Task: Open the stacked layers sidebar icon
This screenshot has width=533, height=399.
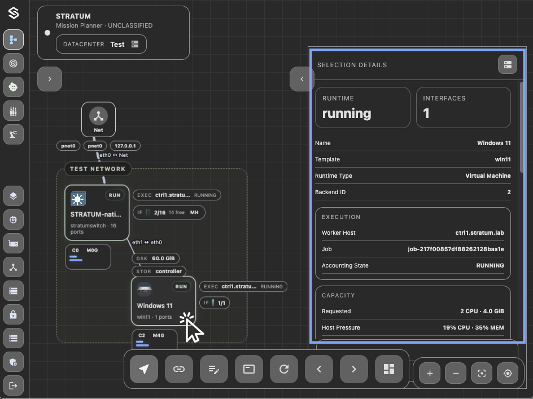Action: coord(14,196)
